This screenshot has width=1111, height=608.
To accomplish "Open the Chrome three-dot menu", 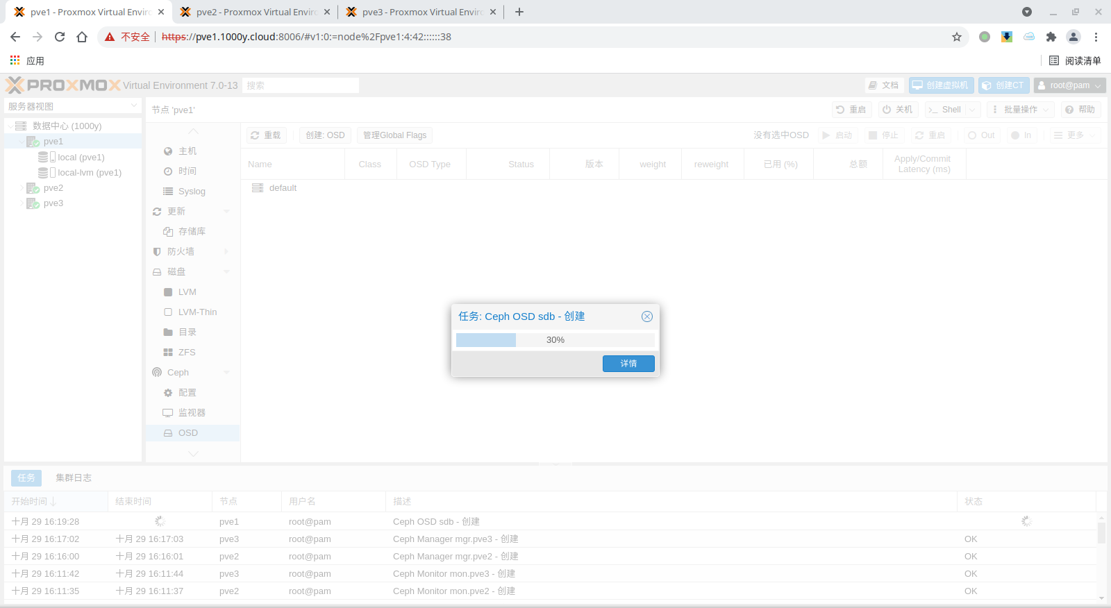I will 1096,37.
